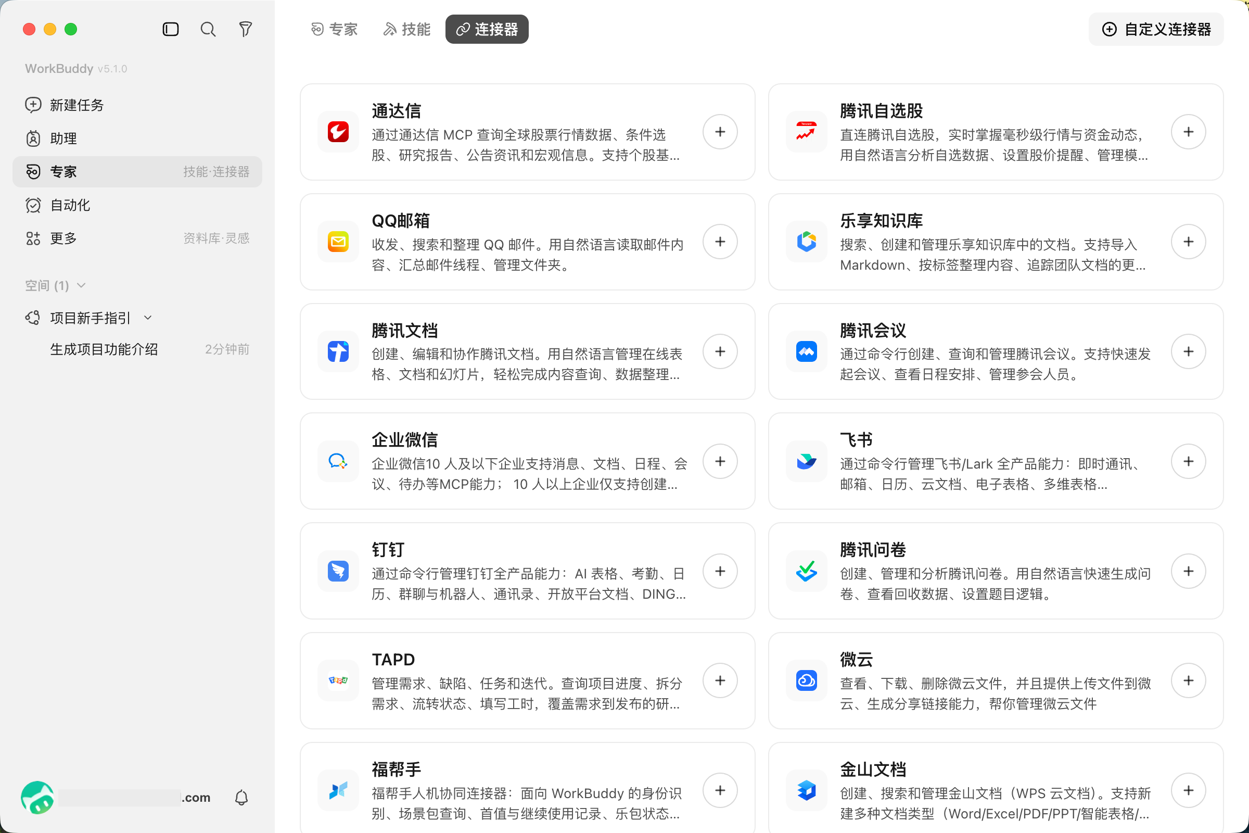Click the WorkBuddy v5.1.0 version label
Screen dimensions: 1249x833
(x=76, y=69)
